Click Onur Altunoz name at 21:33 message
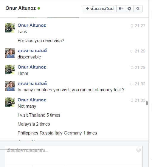 32,100
